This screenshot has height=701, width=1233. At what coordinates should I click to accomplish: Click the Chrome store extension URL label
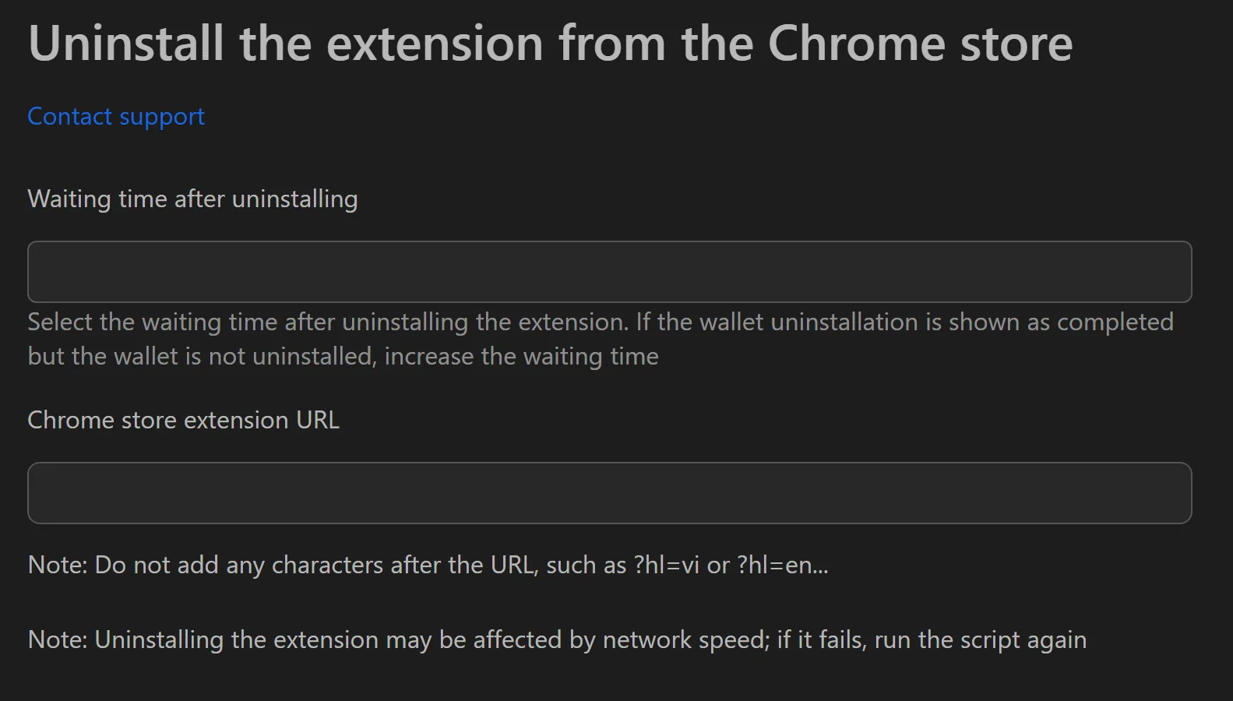pos(183,420)
